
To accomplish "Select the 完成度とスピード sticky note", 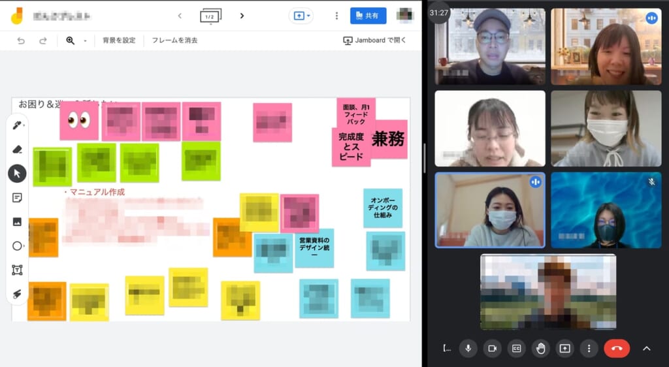I will [351, 147].
